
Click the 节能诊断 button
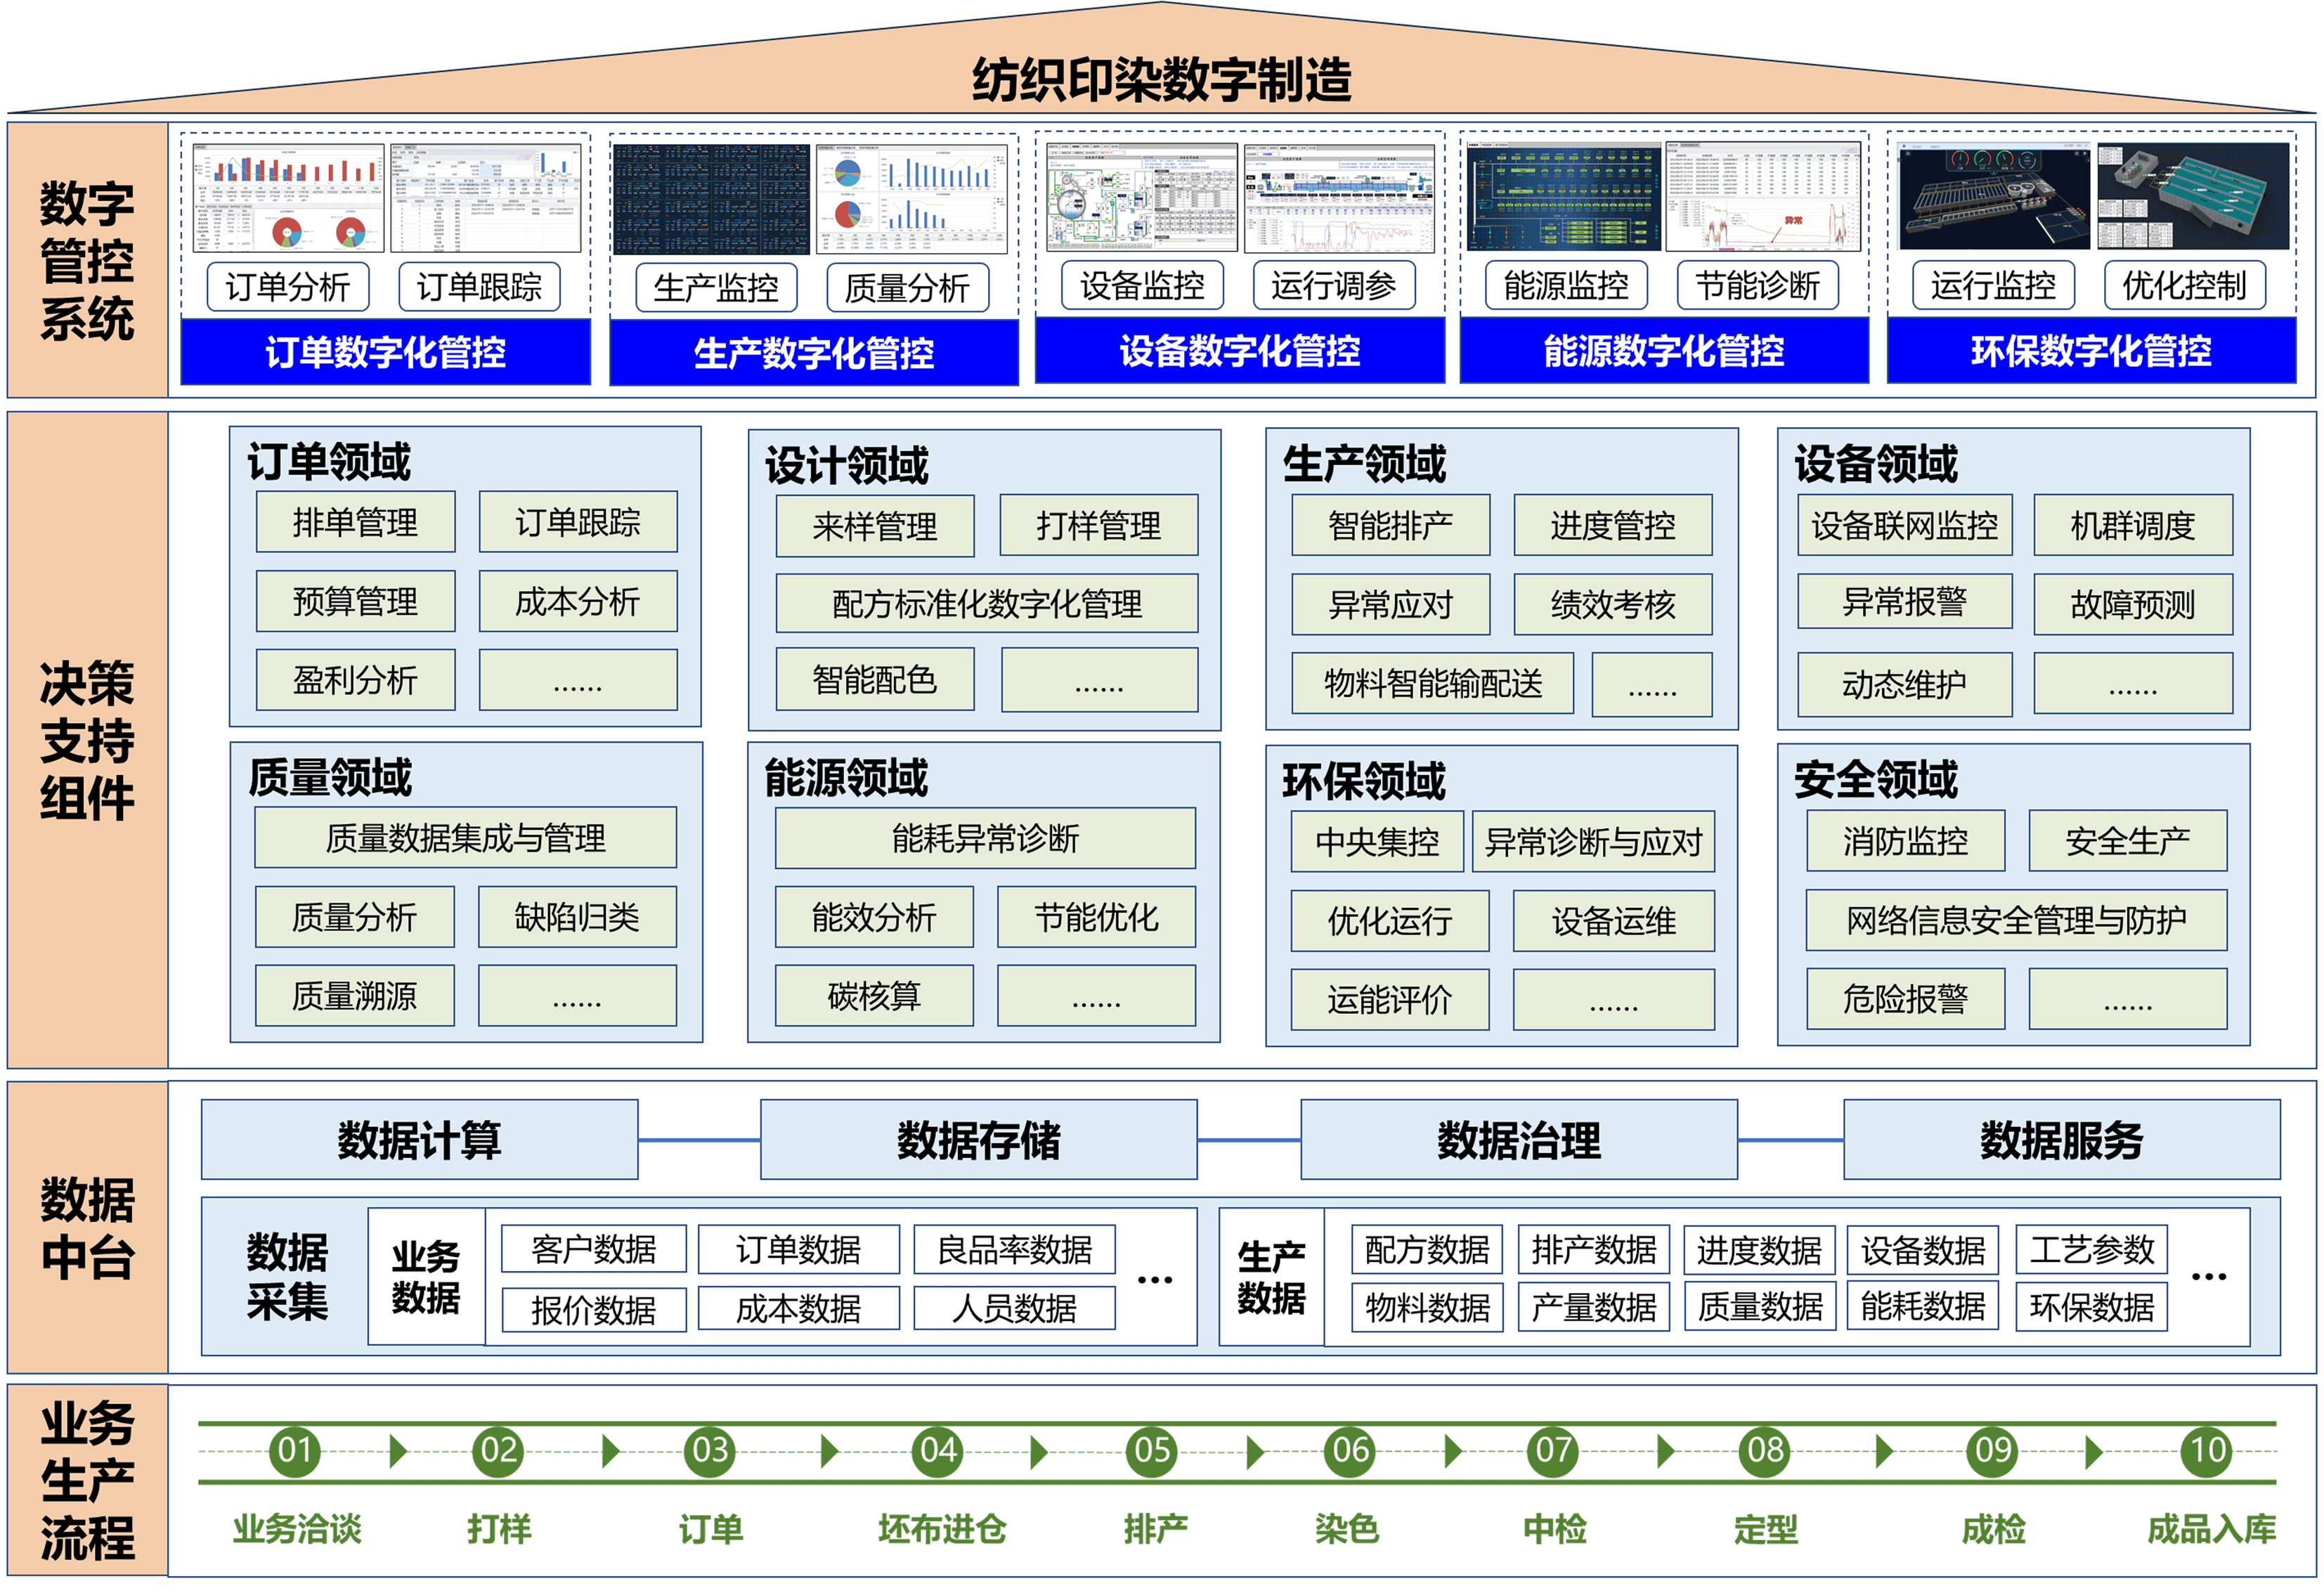pyautogui.click(x=1757, y=286)
